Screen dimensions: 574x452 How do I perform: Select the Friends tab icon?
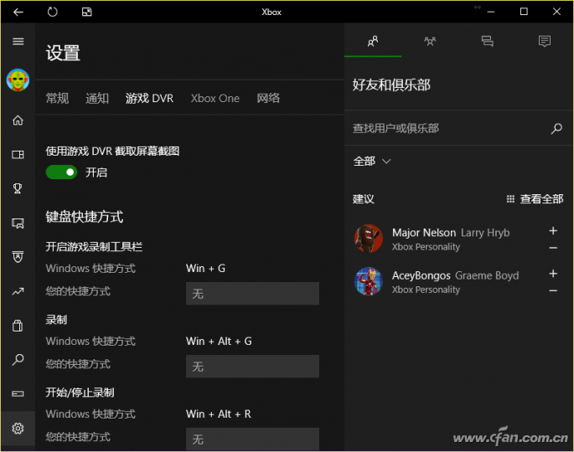pos(373,41)
